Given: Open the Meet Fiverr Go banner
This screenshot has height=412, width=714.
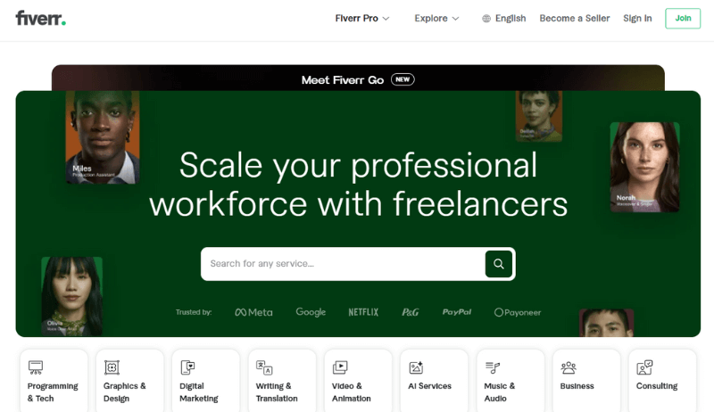Looking at the screenshot, I should pos(358,78).
